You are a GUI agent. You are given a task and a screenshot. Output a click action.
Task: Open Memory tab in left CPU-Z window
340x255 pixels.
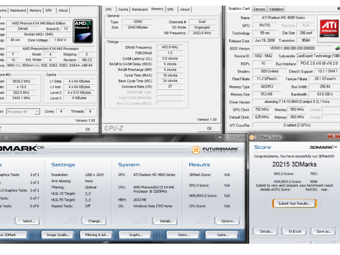pyautogui.click(x=35, y=10)
